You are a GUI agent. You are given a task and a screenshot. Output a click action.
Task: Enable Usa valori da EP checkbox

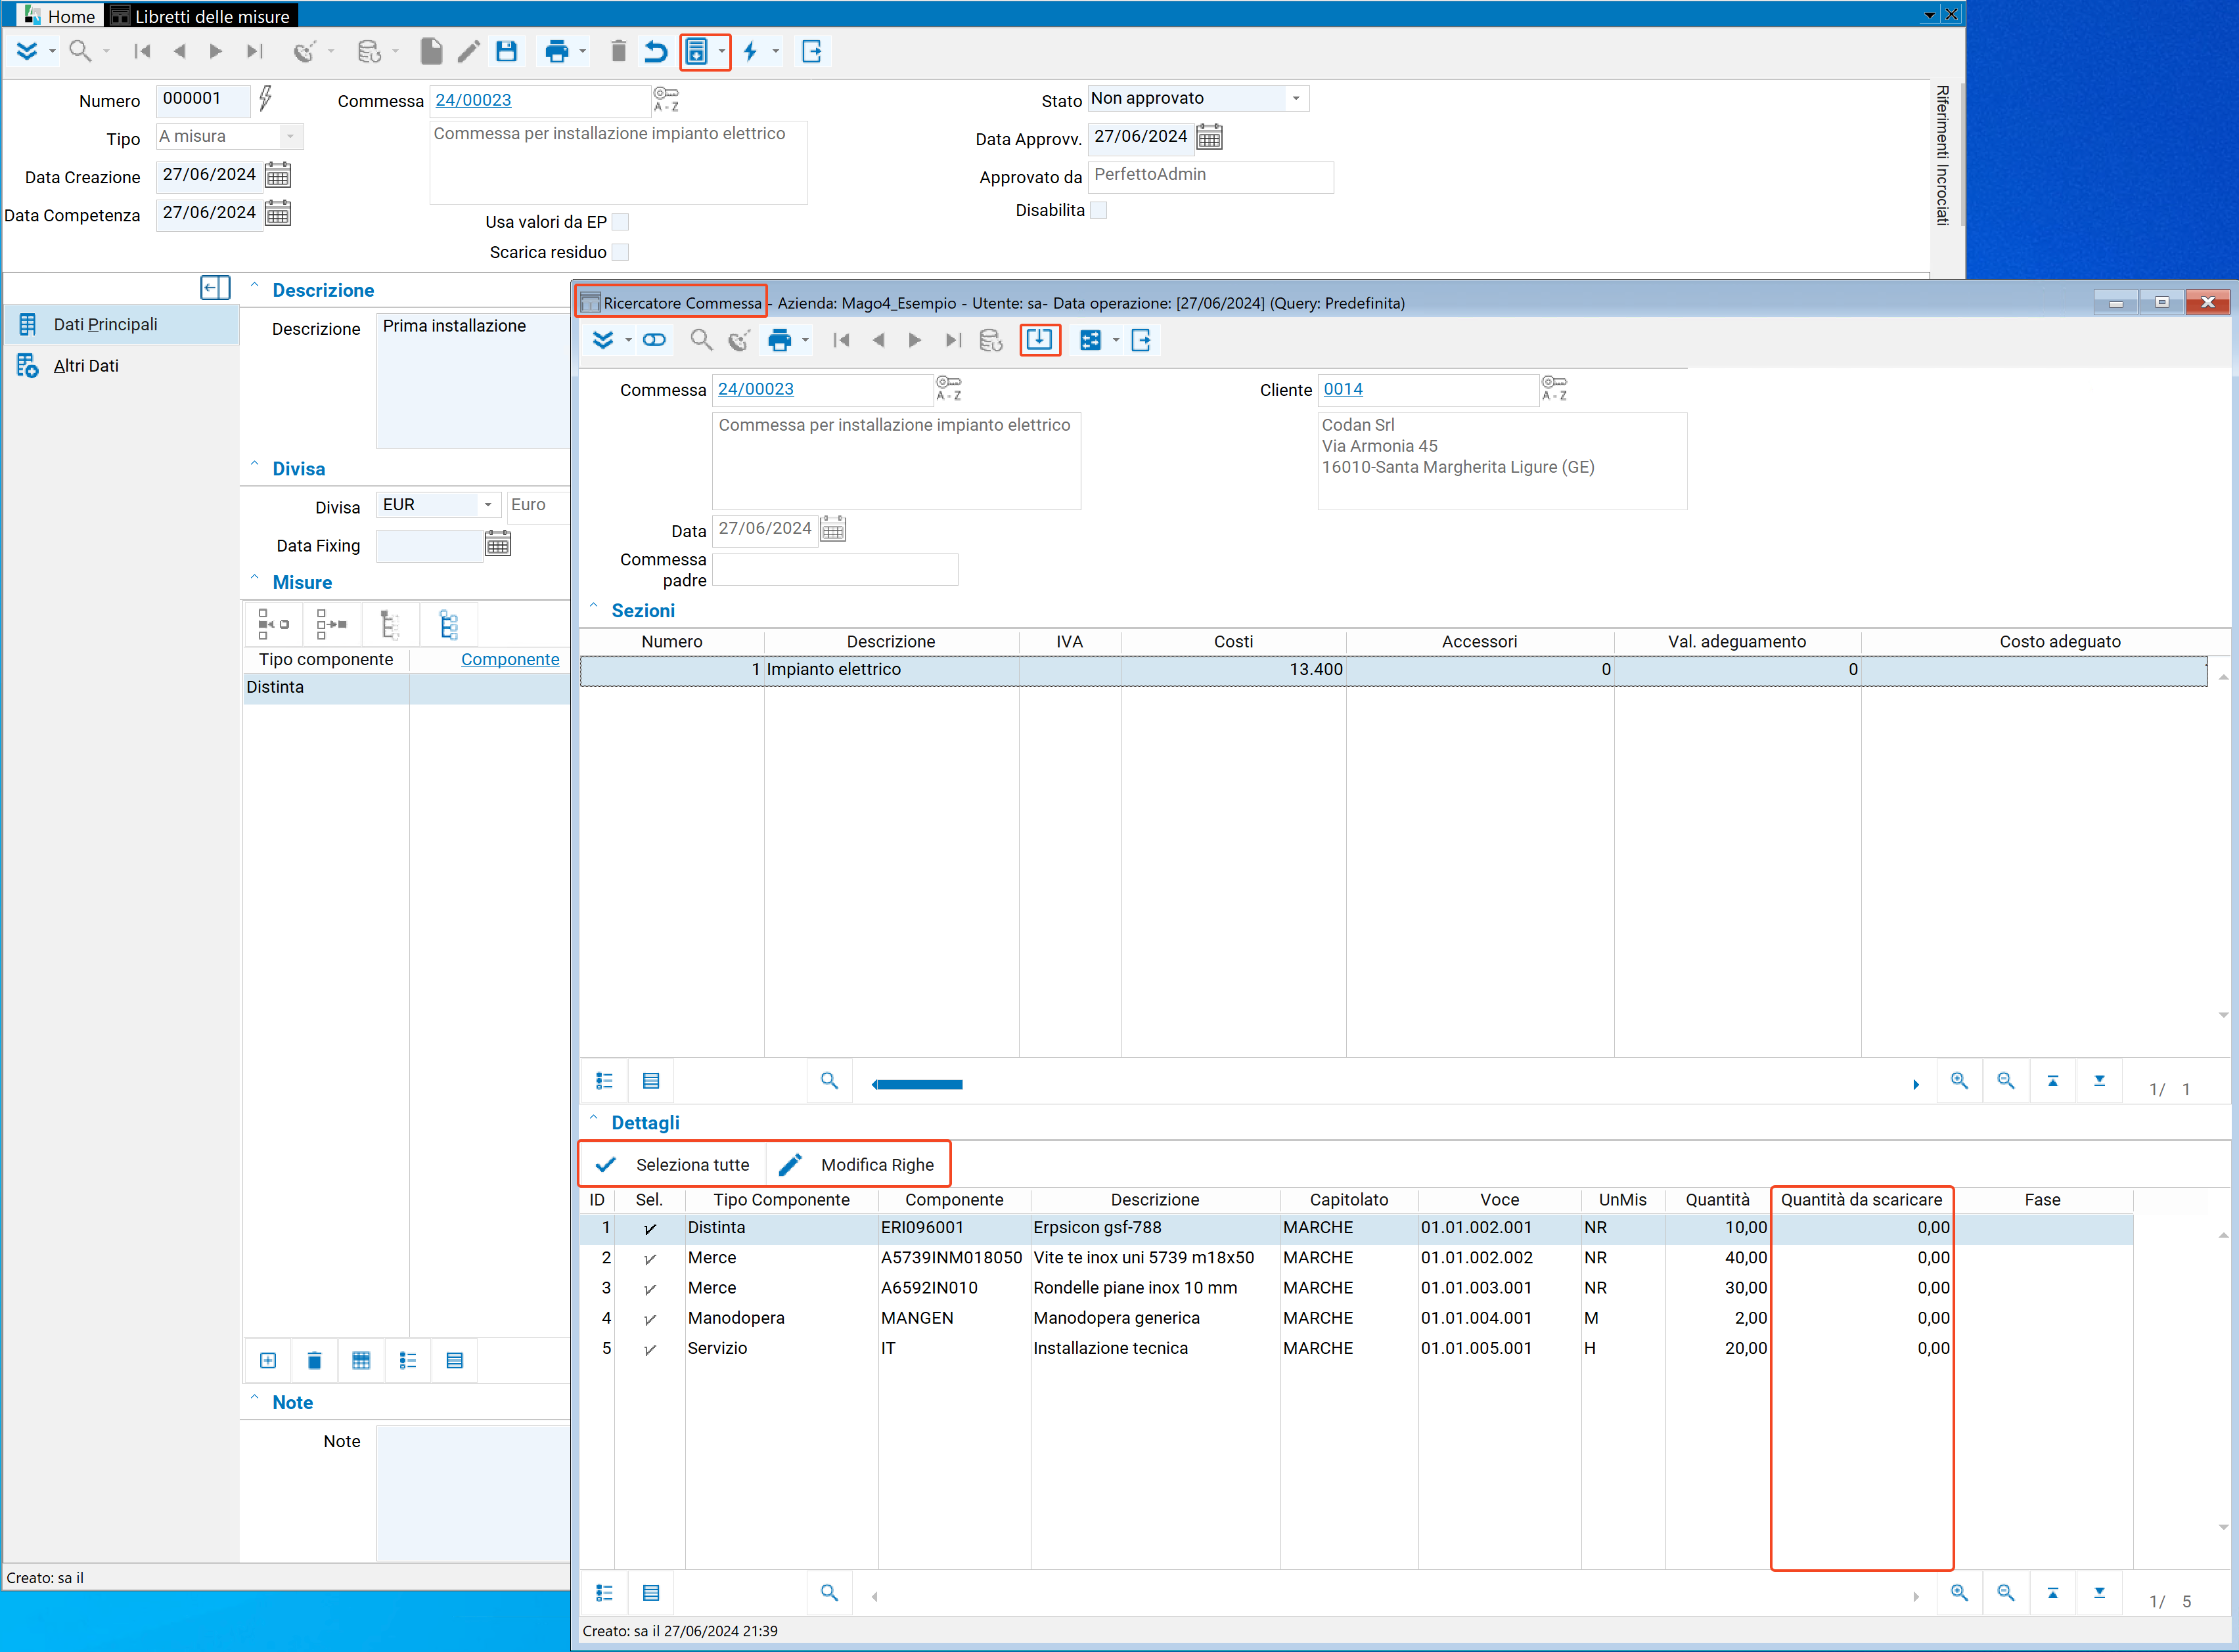[x=620, y=222]
